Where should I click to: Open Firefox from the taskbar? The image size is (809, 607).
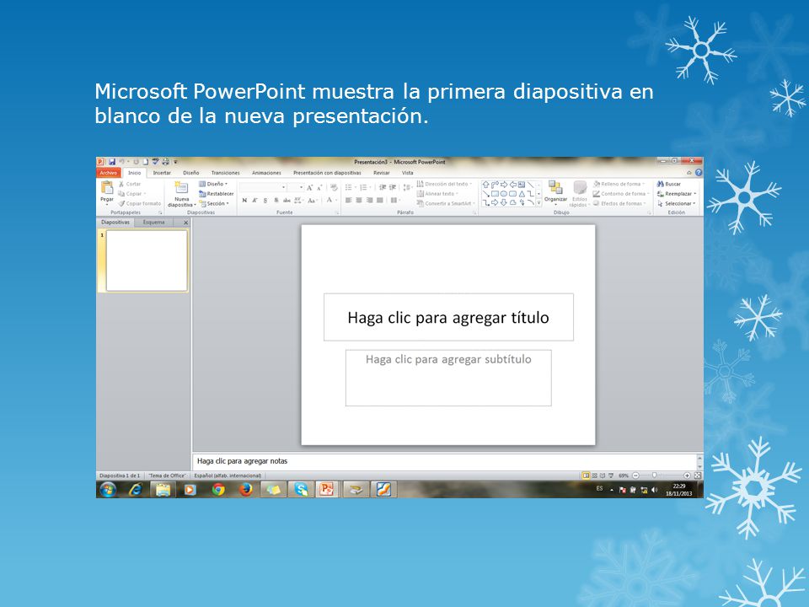coord(246,489)
